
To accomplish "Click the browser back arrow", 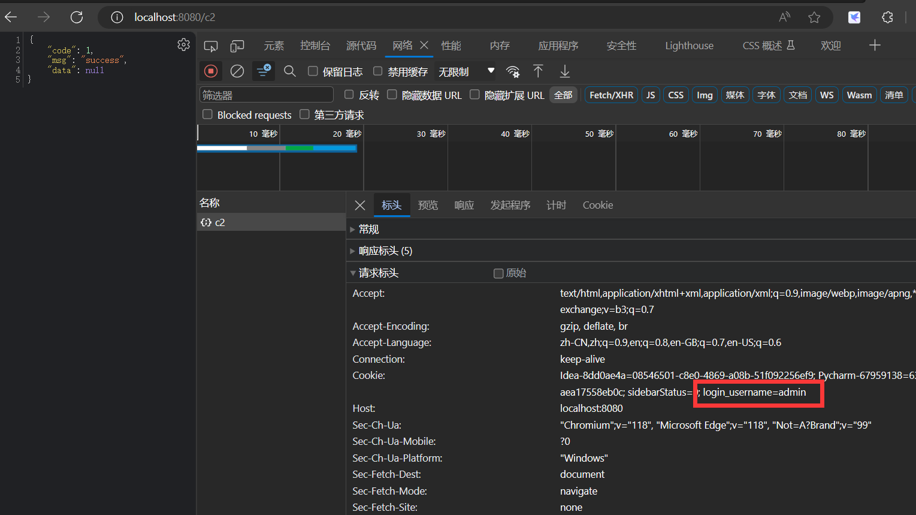I will pos(11,17).
